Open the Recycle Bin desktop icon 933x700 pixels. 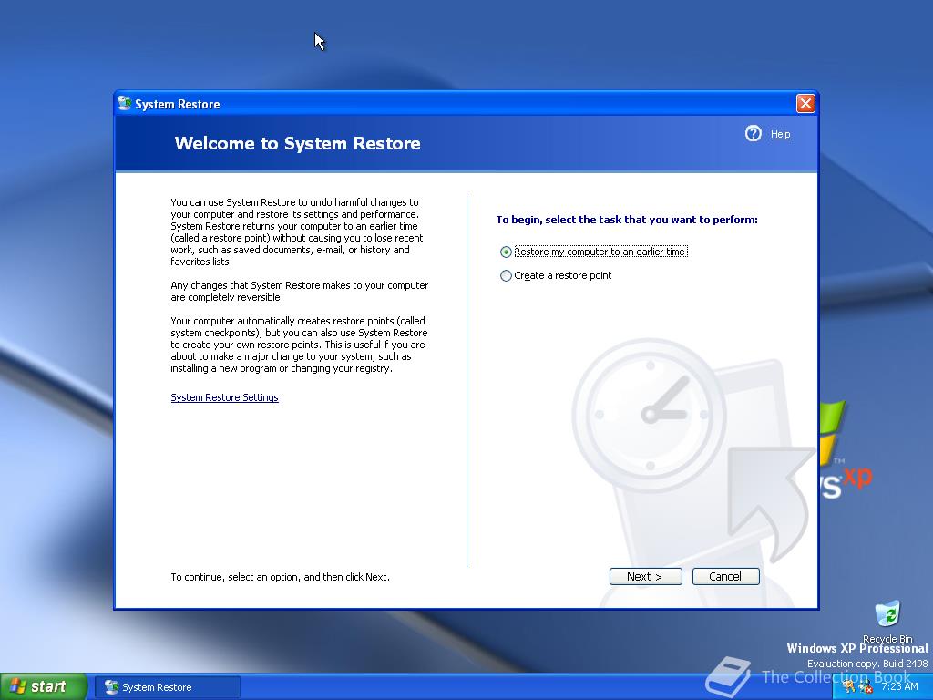[x=887, y=622]
